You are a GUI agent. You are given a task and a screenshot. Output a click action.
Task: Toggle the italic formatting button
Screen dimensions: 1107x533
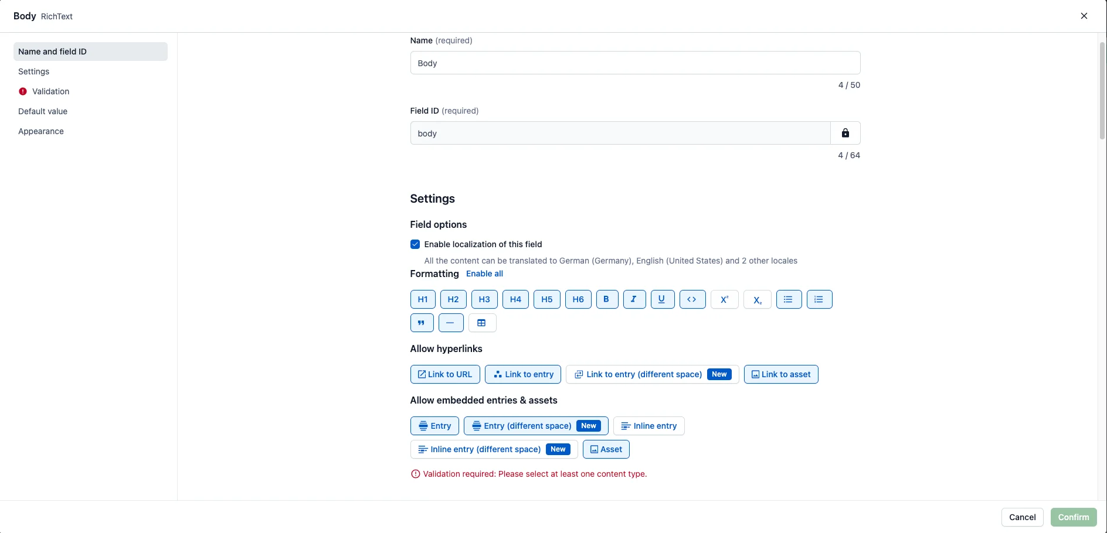[634, 299]
